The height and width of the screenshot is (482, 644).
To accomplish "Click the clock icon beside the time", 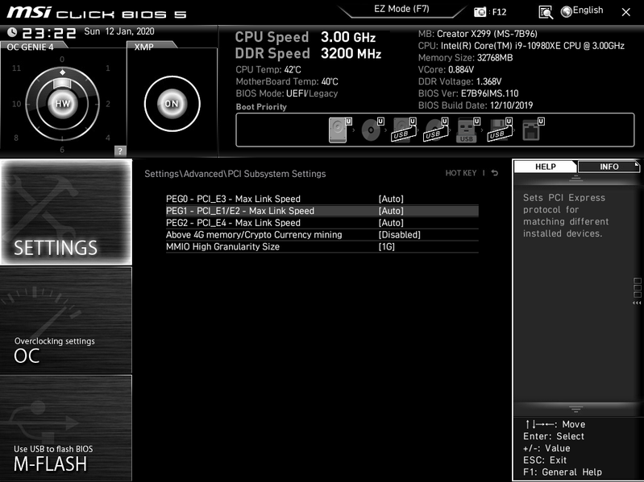I will click(12, 32).
